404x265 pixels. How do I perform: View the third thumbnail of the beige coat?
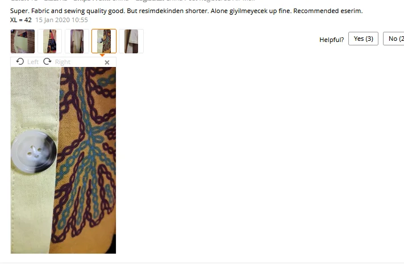click(77, 41)
